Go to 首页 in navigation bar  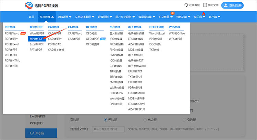[x=32, y=17]
